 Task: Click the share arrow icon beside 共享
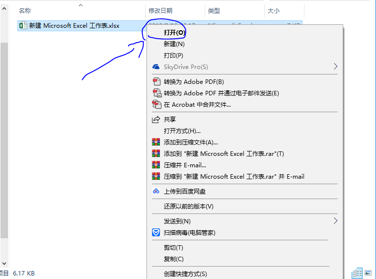[156, 119]
